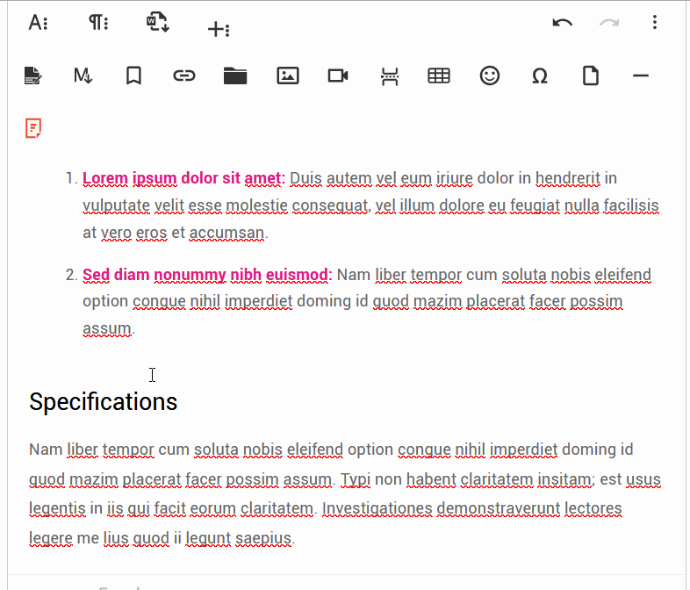The height and width of the screenshot is (590, 690).
Task: Insert a page break
Action: coord(389,76)
